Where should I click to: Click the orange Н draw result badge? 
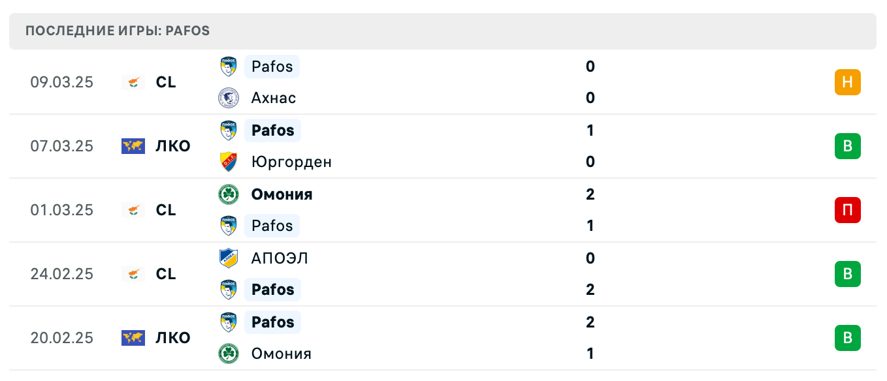[848, 82]
